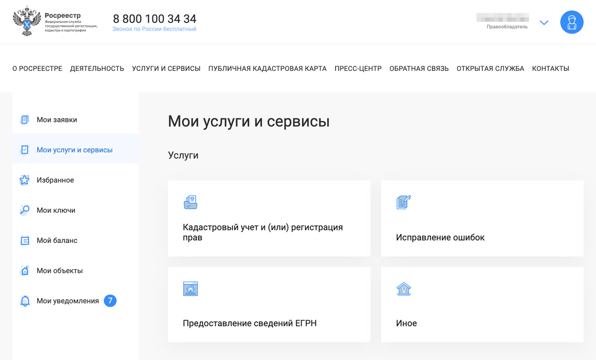
Task: Open the Иное service card
Action: coord(482,304)
